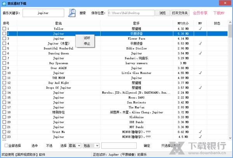
Task: Choose 停止 from the context menu
Action: point(87,44)
